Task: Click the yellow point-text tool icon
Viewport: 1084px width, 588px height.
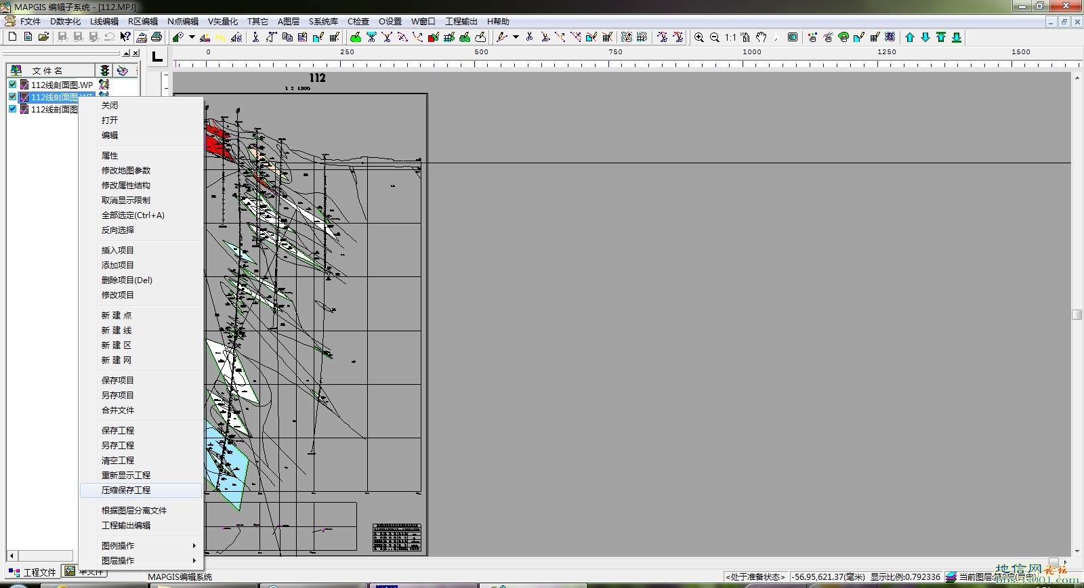Action: click(220, 37)
